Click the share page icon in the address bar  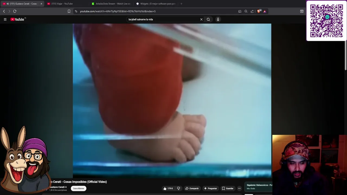252,11
